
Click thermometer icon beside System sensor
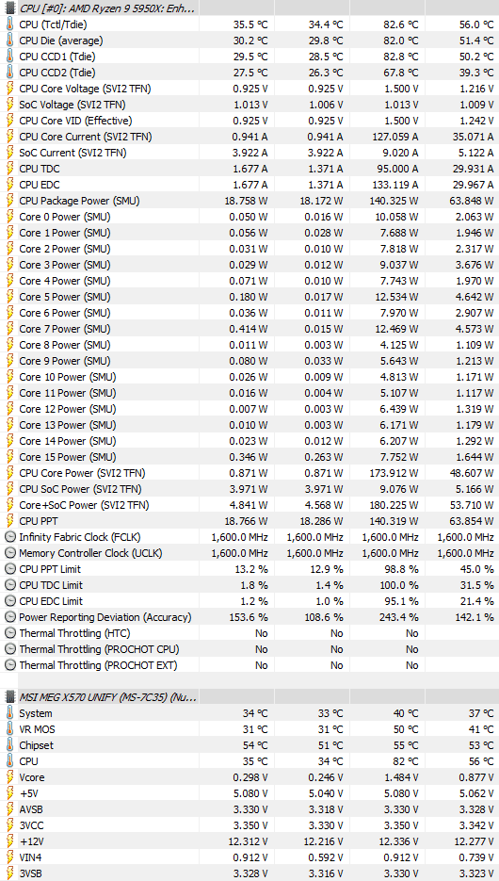pyautogui.click(x=9, y=713)
